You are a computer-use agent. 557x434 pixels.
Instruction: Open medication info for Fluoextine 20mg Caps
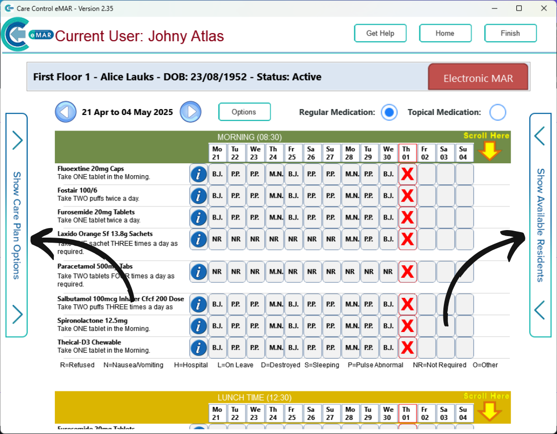[198, 174]
